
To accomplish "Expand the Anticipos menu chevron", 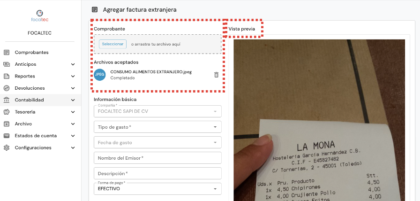I will (x=73, y=64).
